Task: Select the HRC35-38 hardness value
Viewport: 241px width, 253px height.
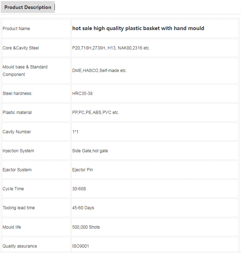Action: point(82,94)
